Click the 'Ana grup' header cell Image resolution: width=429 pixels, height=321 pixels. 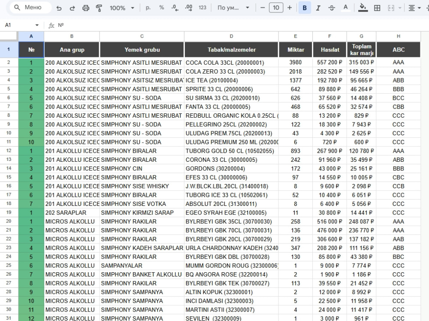[72, 50]
